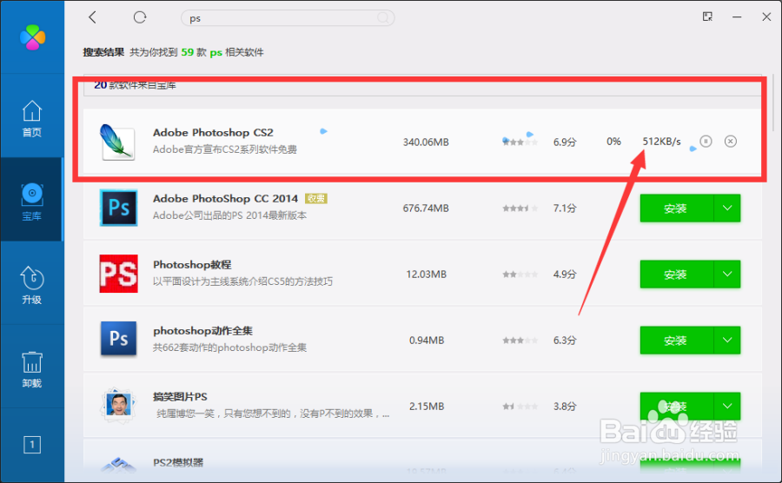
Task: Click the search box containing ps
Action: pyautogui.click(x=288, y=18)
